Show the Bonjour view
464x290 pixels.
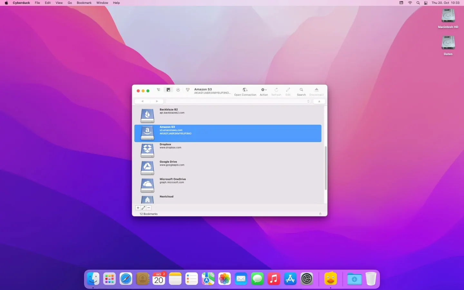[188, 90]
